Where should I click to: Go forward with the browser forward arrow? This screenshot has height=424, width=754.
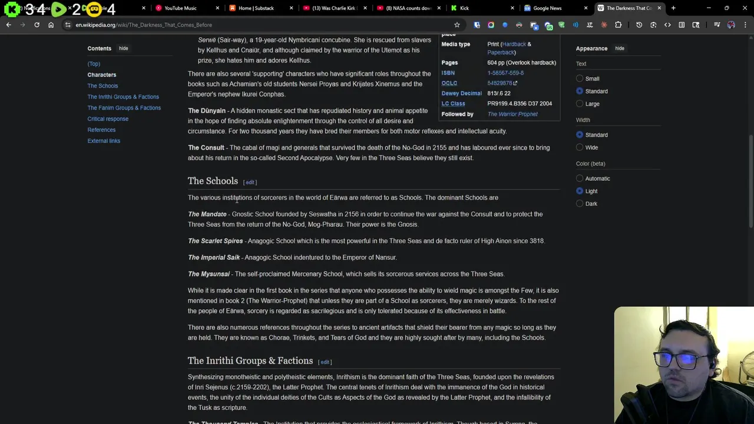(x=22, y=25)
